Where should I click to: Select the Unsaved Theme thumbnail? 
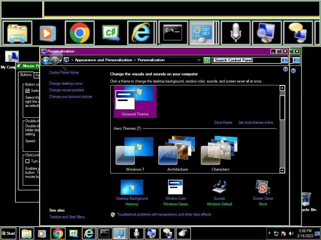[x=135, y=102]
